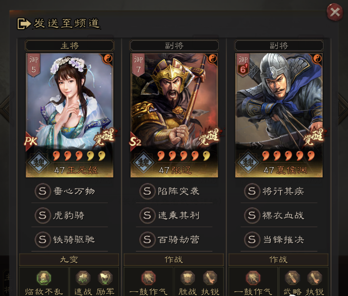The width and height of the screenshot is (348, 296).
Task: Click the 发送至频道 share icon
Action: point(24,24)
